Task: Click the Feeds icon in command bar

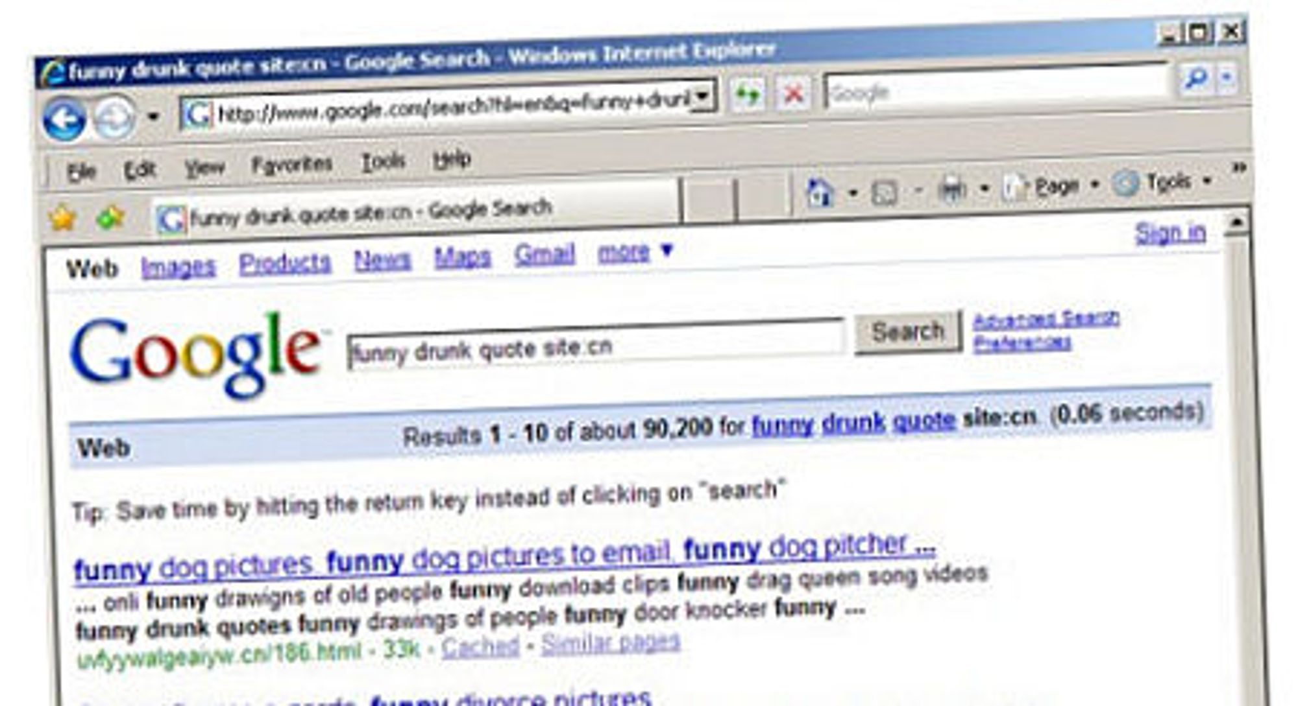Action: point(885,192)
